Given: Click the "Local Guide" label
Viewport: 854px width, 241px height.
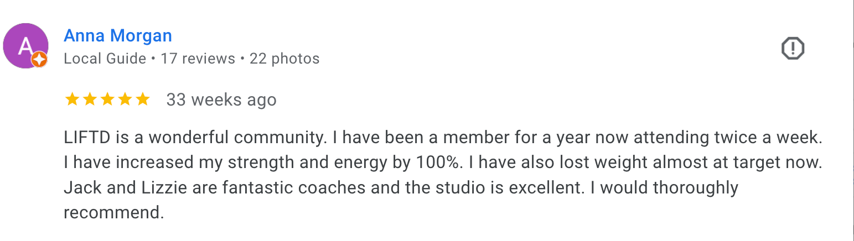Looking at the screenshot, I should 105,59.
